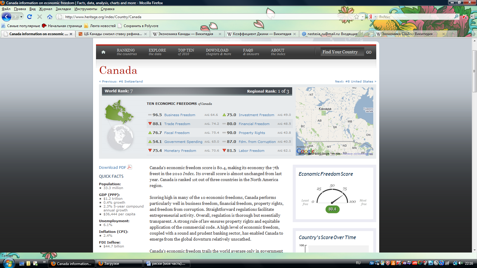477x268 pixels.
Task: Click the volume speaker tray icon
Action: point(460,263)
